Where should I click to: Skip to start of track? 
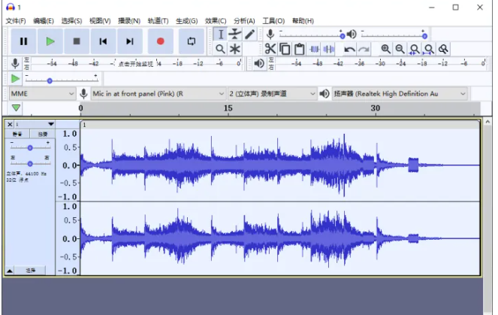pyautogui.click(x=103, y=41)
